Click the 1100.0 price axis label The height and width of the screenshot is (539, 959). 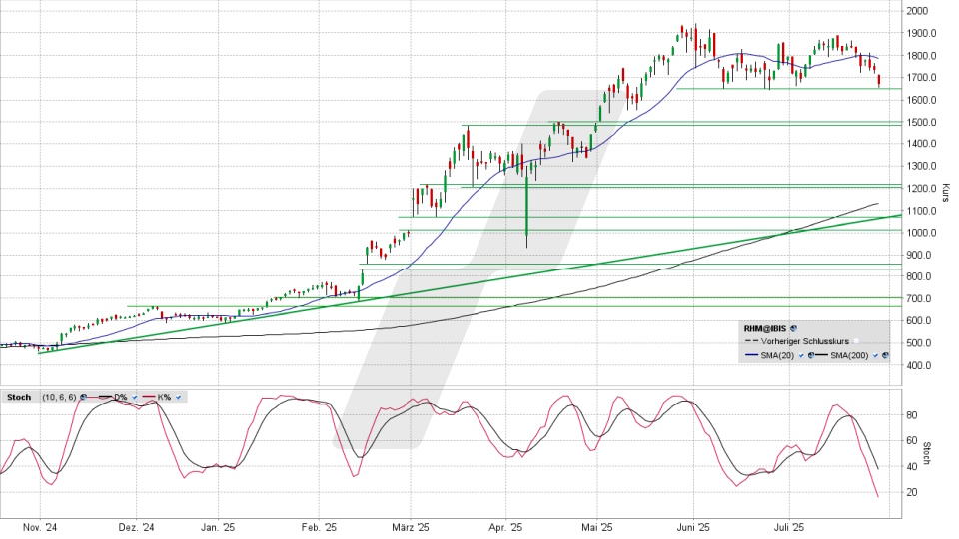pos(921,211)
